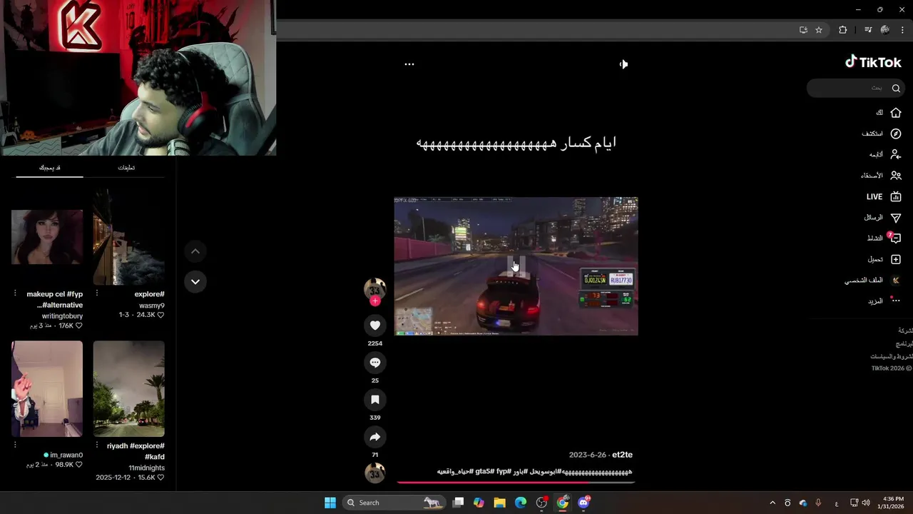This screenshot has height=514, width=913.
Task: Open 11midnights profile link
Action: point(146,468)
